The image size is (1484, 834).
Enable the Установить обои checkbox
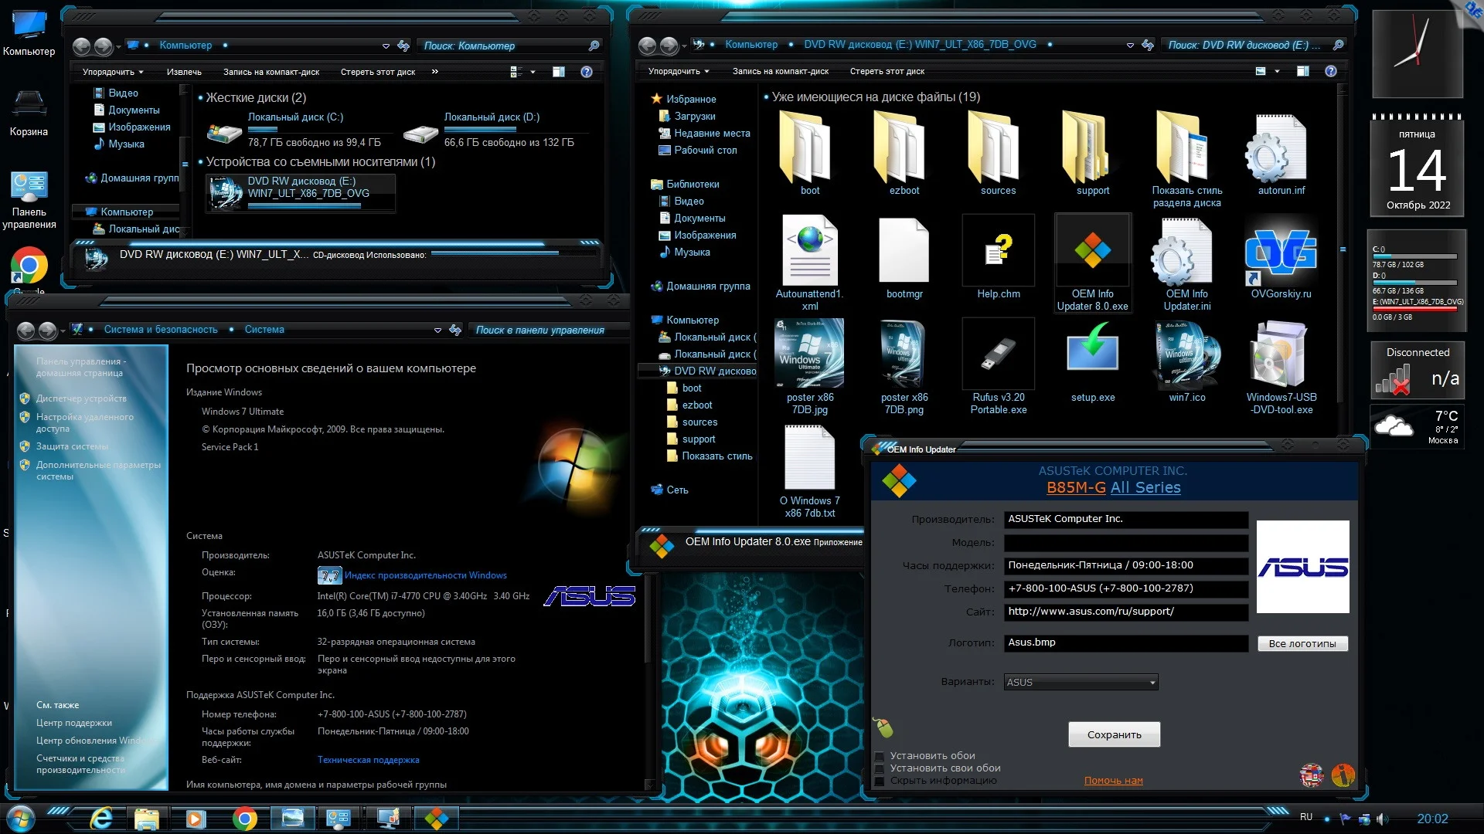pos(880,756)
